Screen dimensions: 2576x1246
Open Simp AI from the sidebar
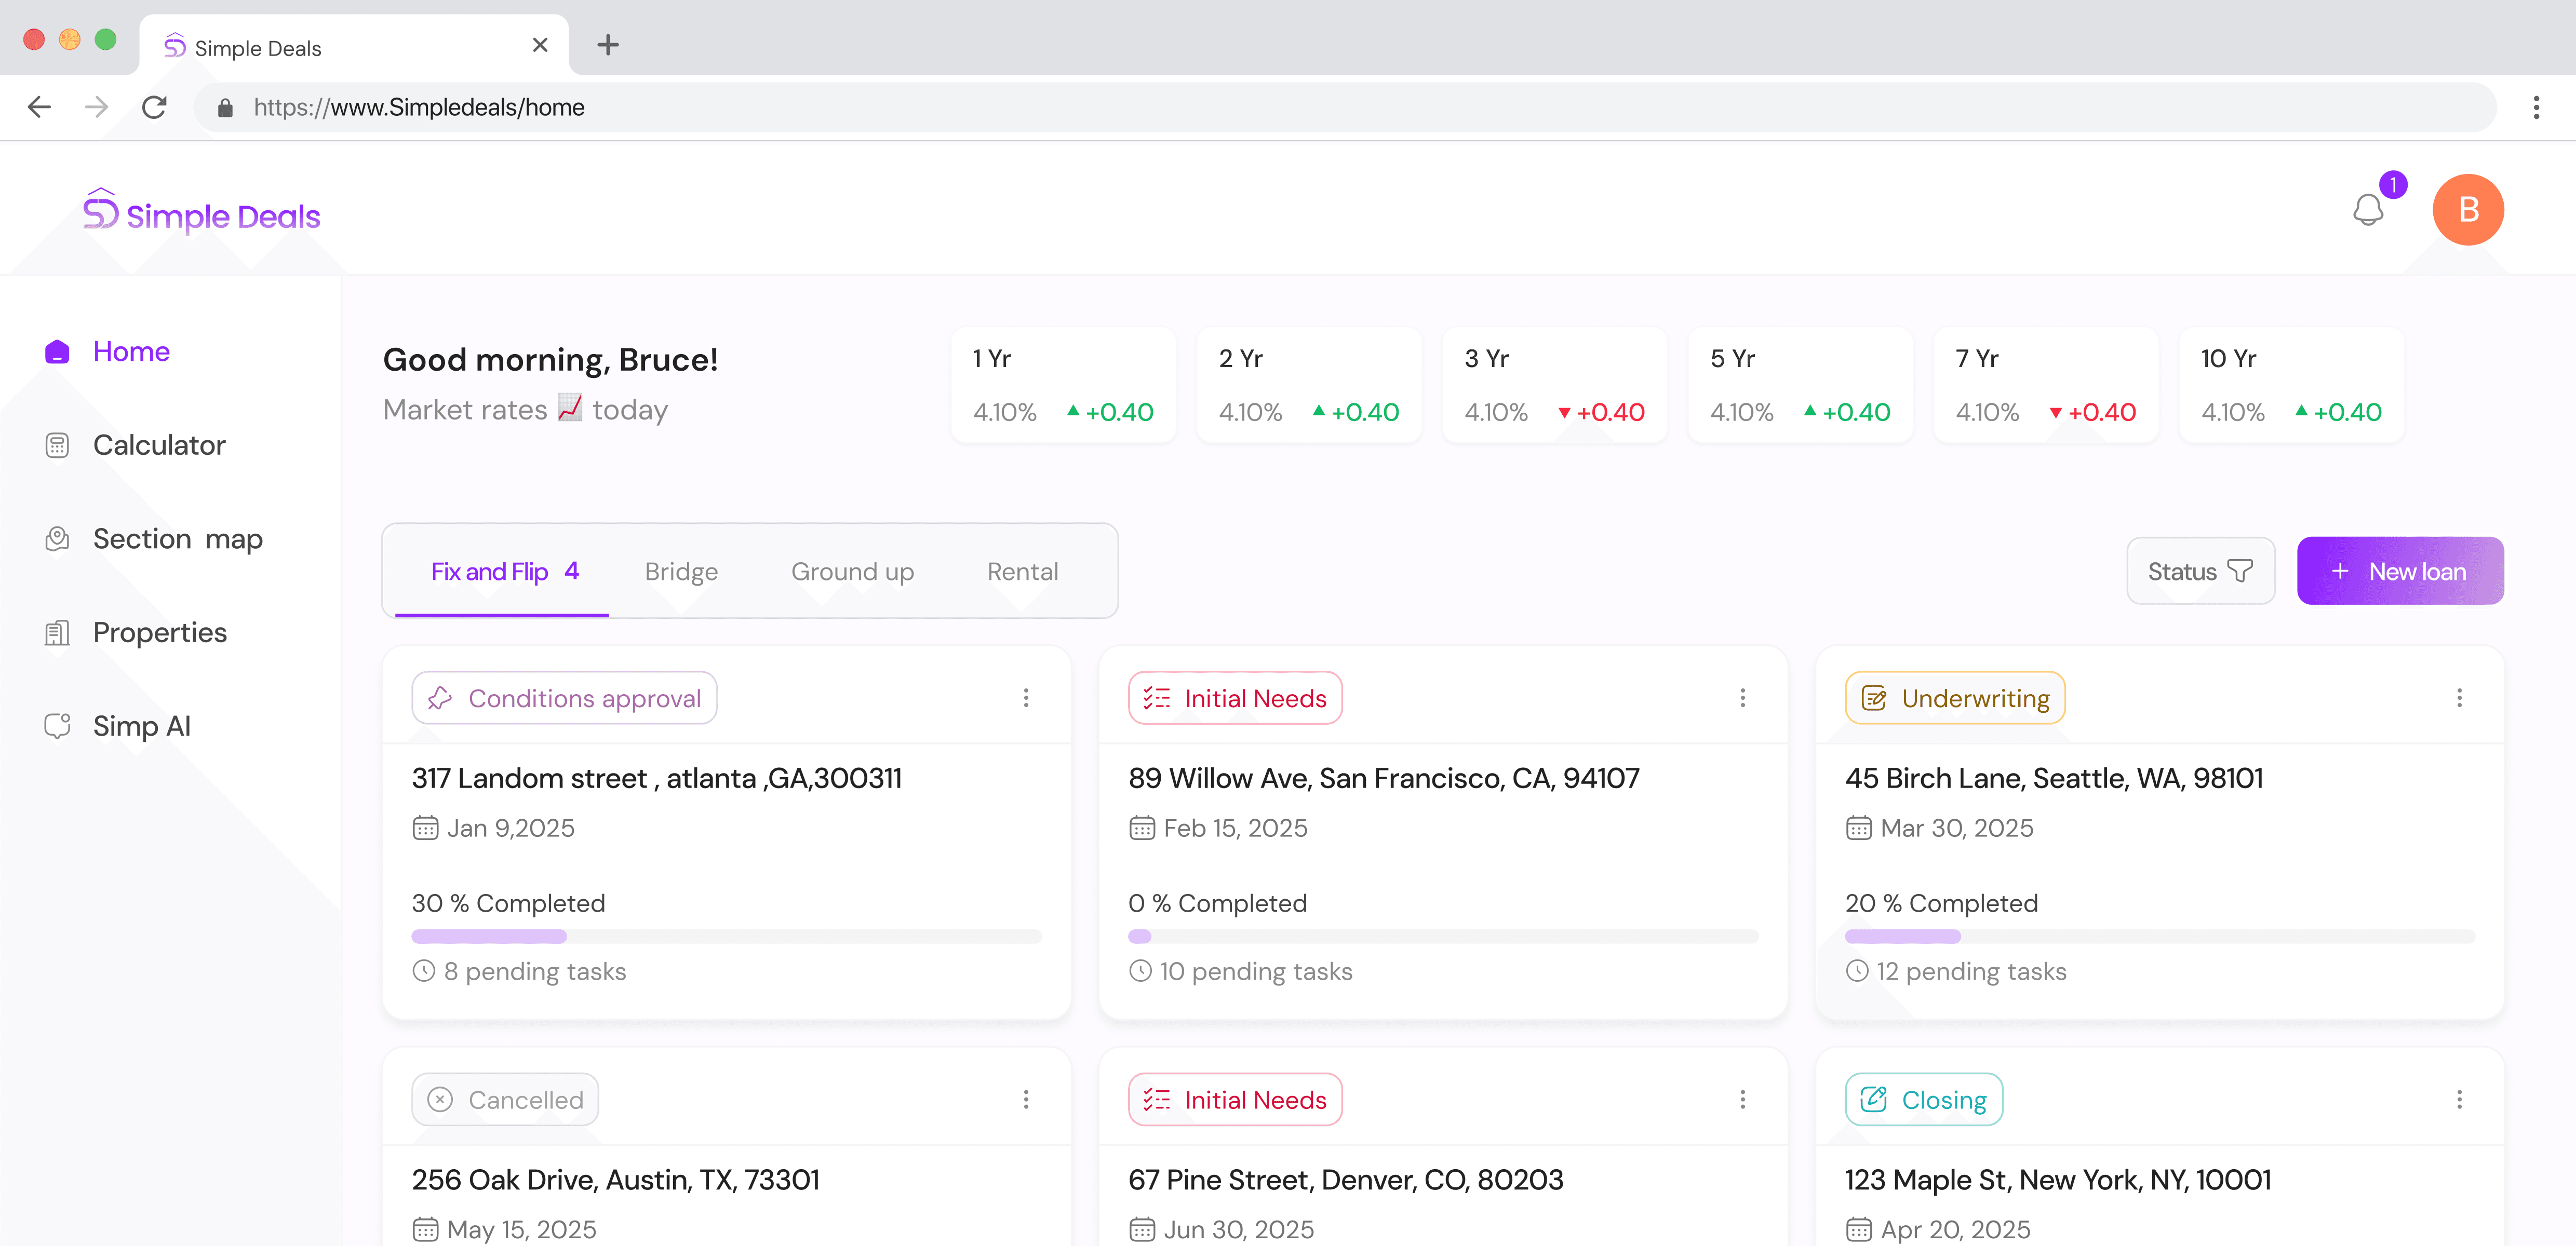pos(141,726)
